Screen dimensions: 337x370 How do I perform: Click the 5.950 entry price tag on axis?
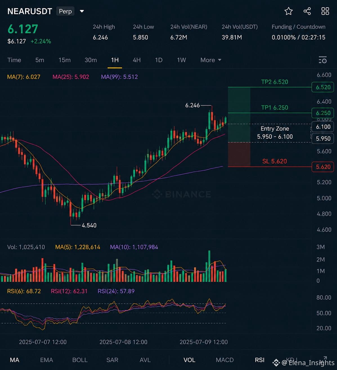point(323,138)
